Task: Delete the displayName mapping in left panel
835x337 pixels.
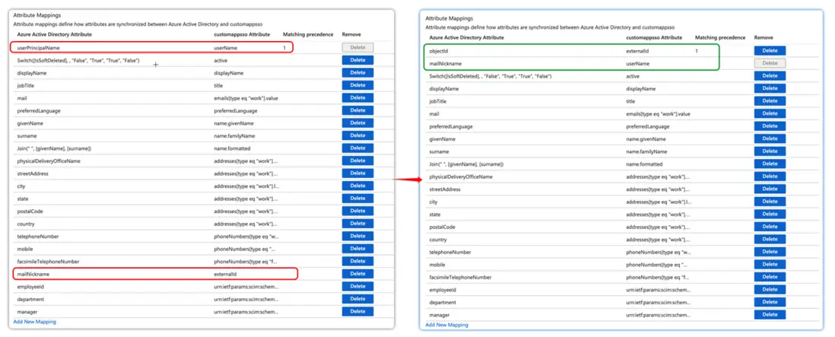Action: [357, 73]
